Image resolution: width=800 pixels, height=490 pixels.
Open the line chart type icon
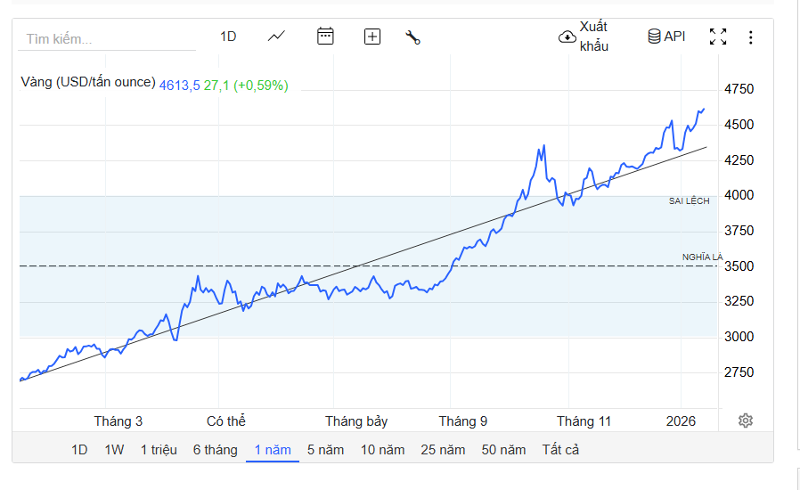(276, 37)
